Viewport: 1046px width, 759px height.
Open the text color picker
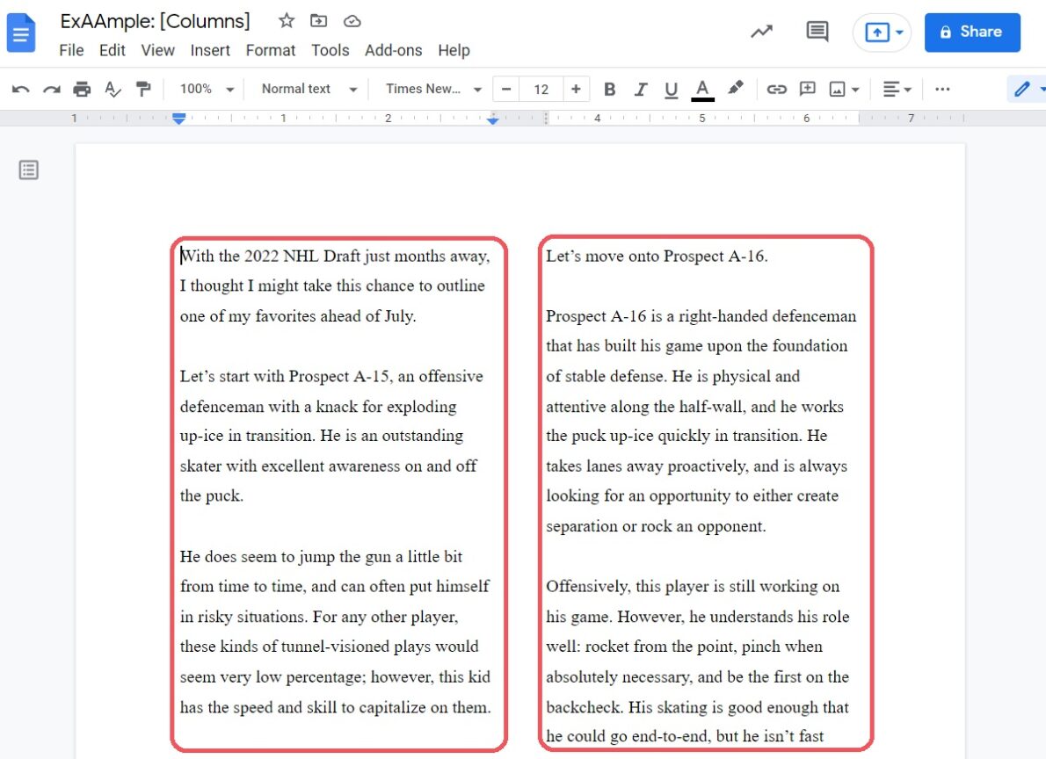(701, 89)
